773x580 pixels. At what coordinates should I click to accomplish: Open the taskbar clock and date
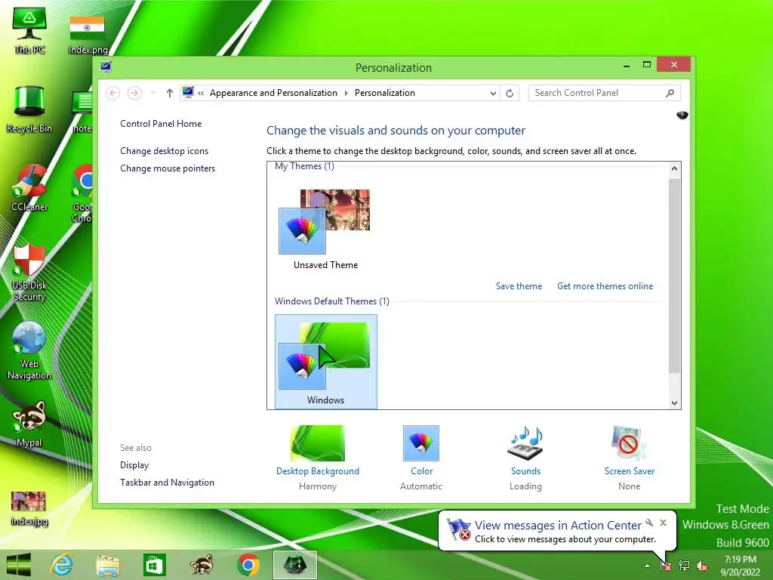pyautogui.click(x=740, y=566)
